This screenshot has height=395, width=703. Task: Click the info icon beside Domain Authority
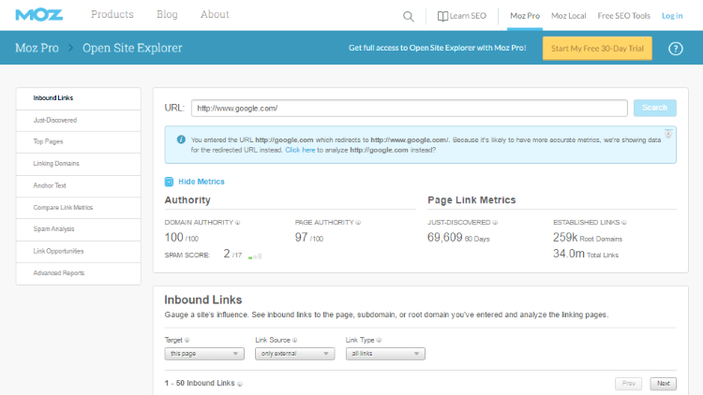tap(238, 223)
